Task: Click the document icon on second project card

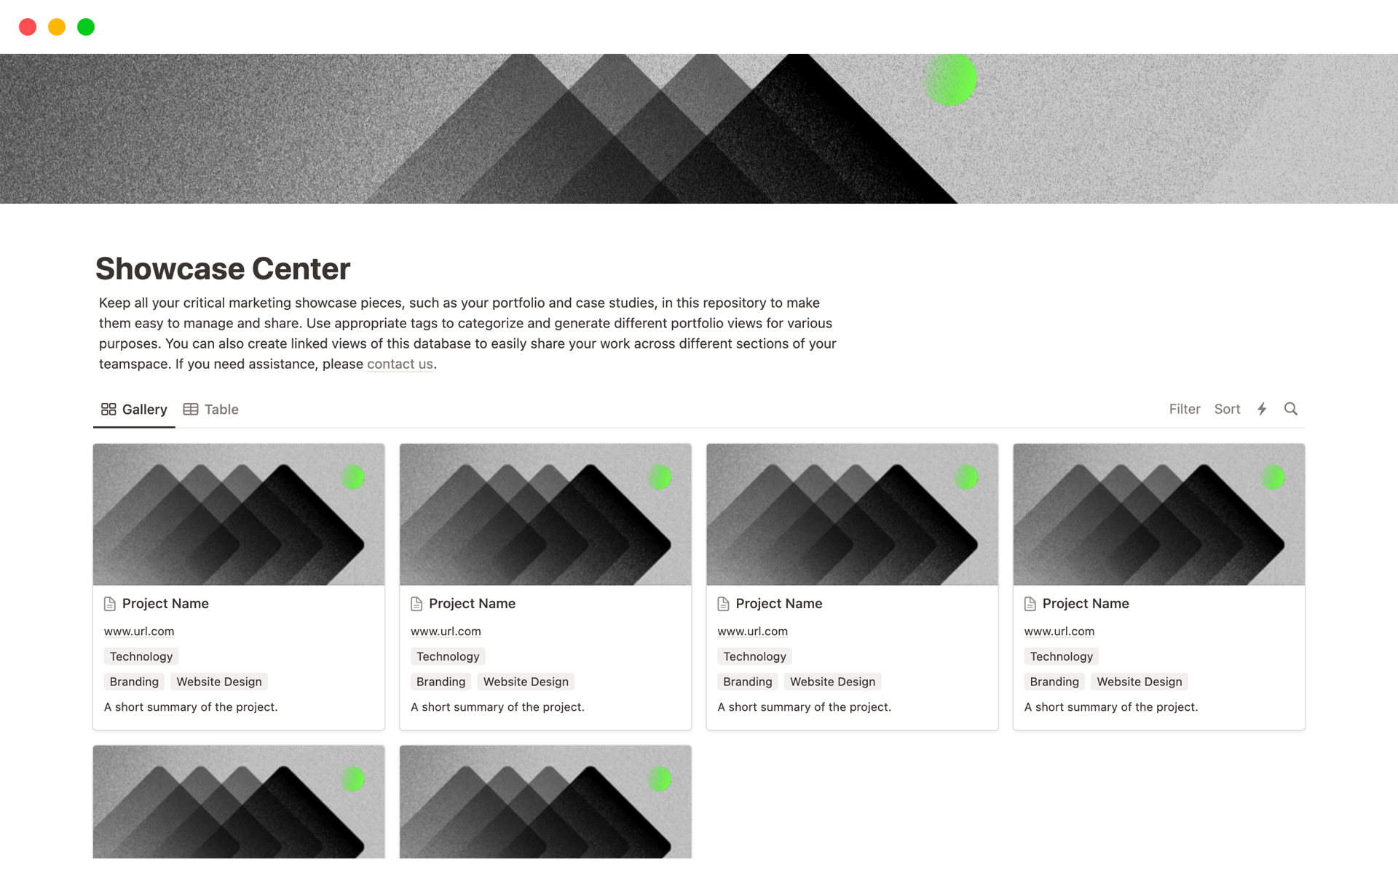Action: point(416,603)
